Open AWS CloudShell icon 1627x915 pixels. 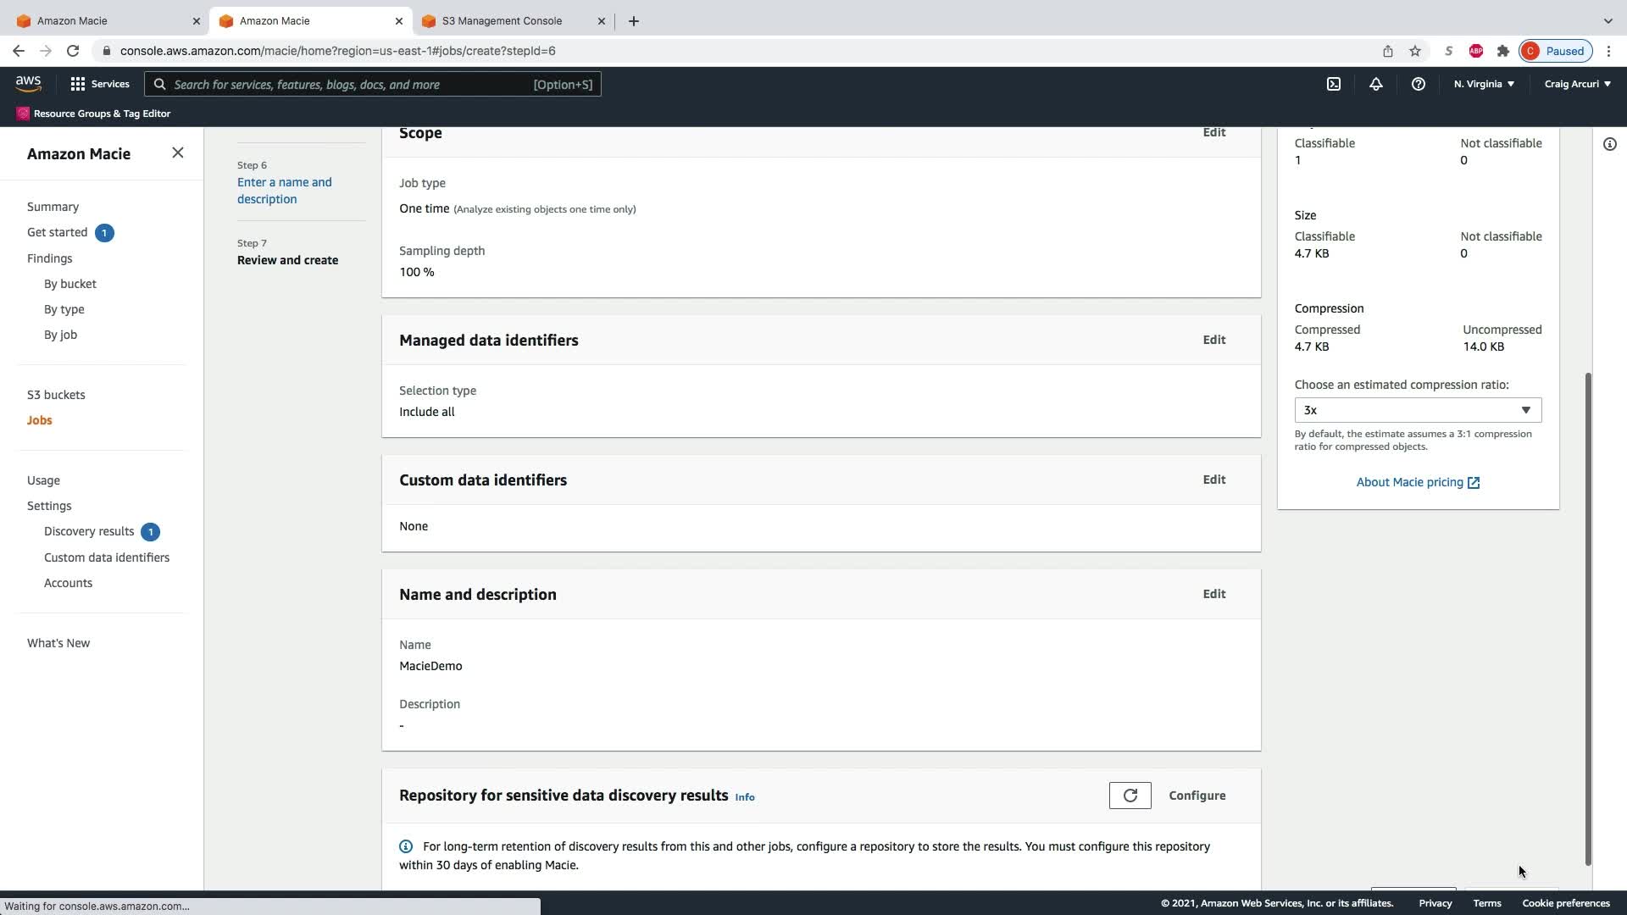point(1333,84)
